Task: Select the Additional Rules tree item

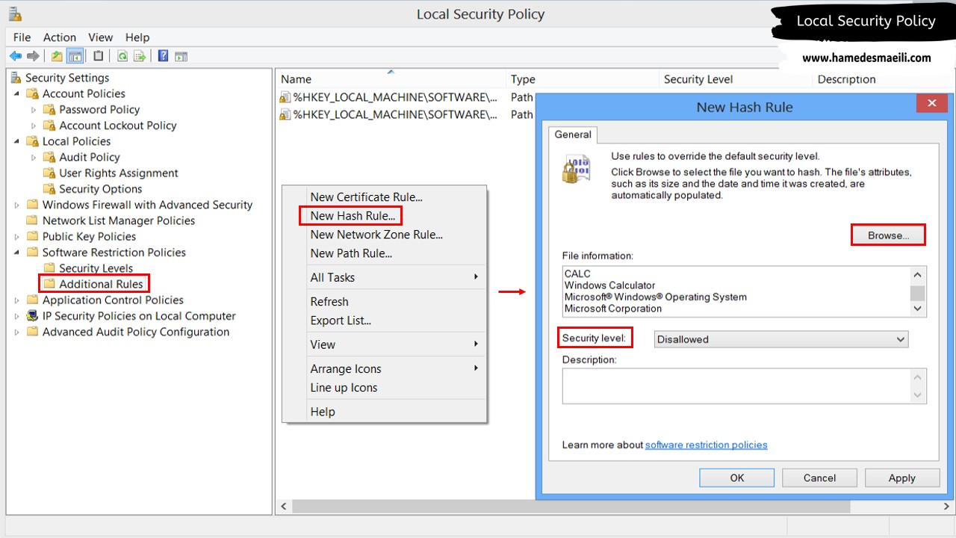Action: (x=101, y=284)
